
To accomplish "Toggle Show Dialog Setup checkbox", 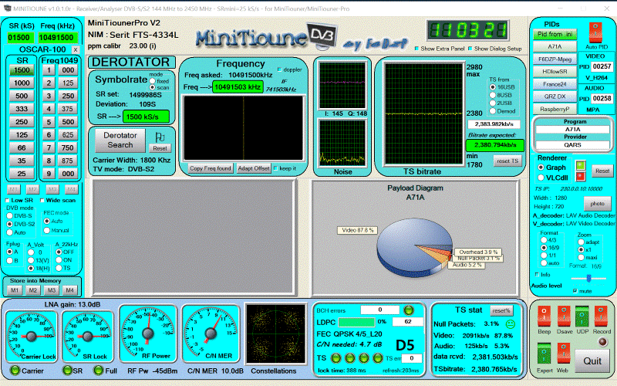I will [470, 49].
